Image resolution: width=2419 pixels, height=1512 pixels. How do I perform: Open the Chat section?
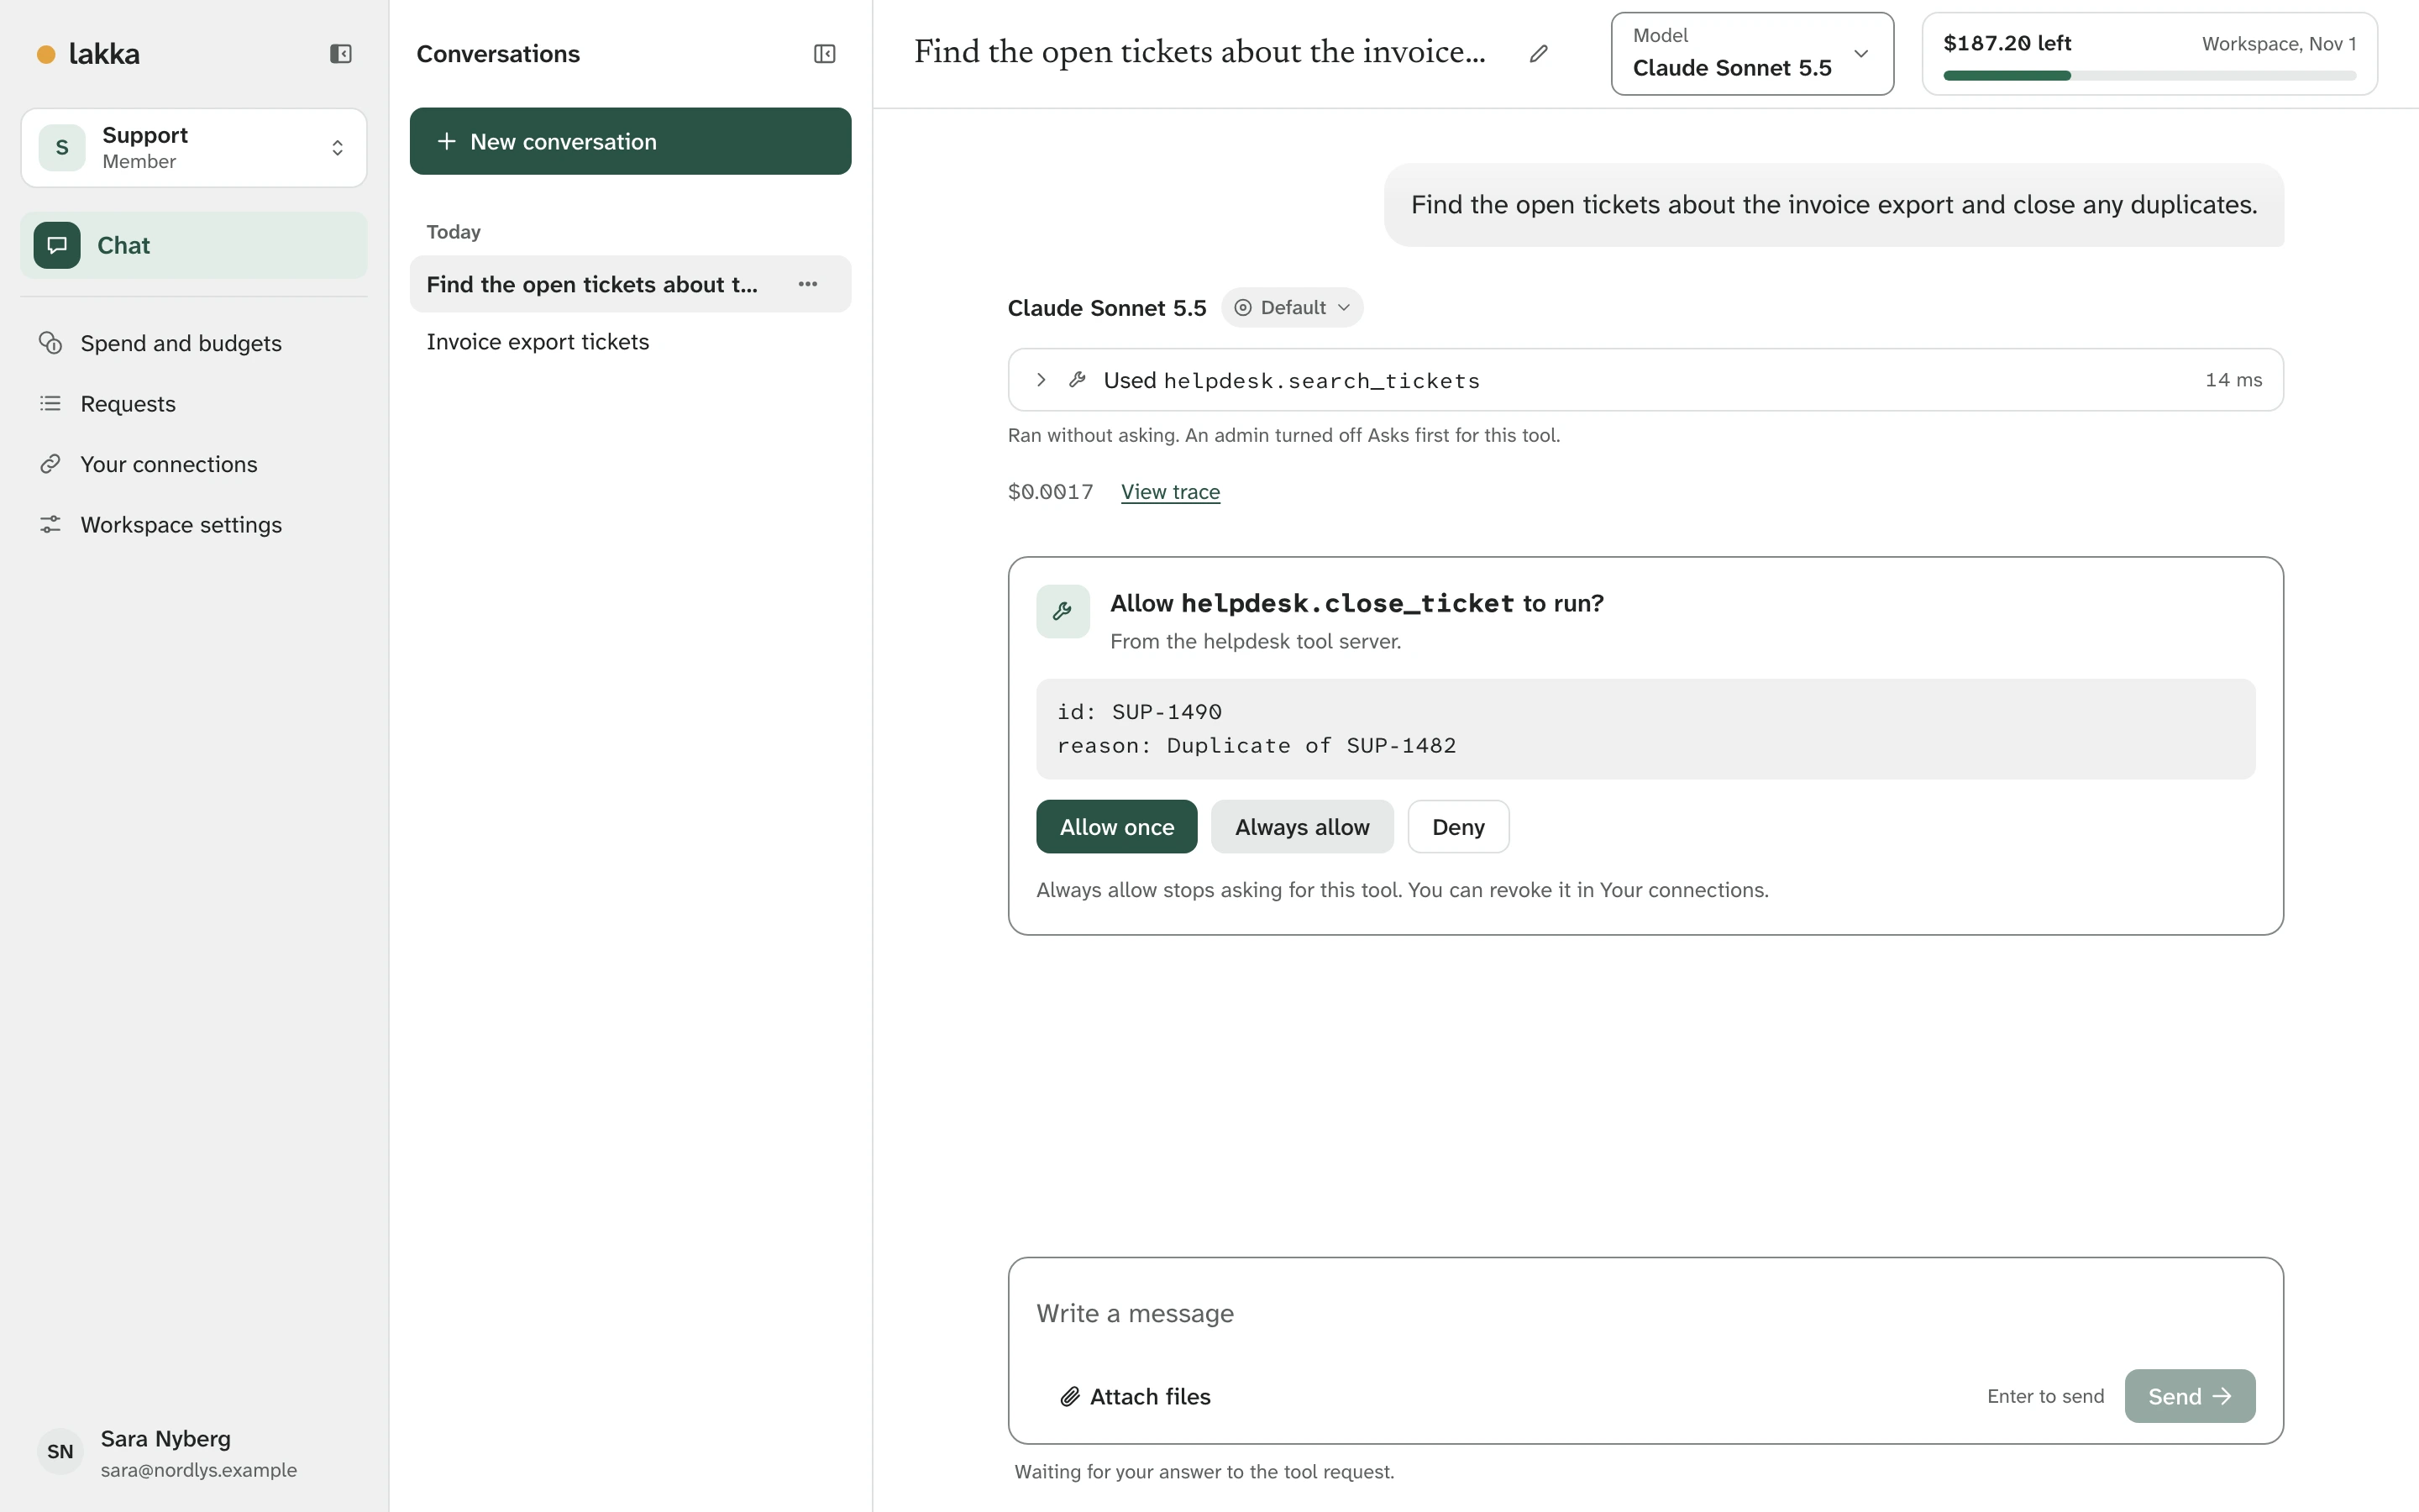194,245
